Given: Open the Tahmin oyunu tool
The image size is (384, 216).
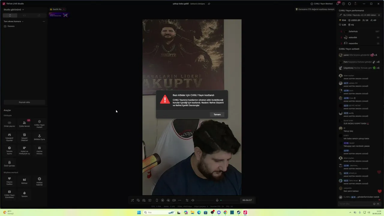Looking at the screenshot, I should pos(9,150).
